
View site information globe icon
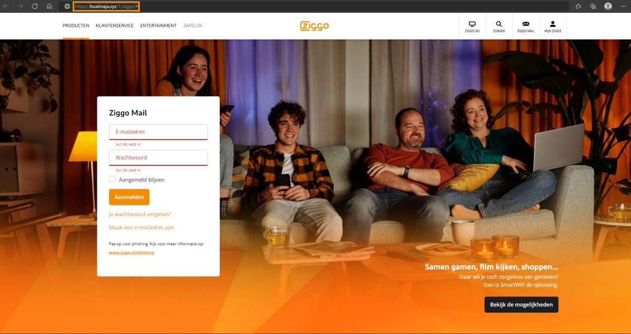(67, 7)
